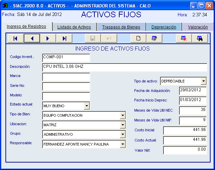This screenshot has width=215, height=170.
Task: Click the Fecha de Adquisición field
Action: (x=193, y=91)
